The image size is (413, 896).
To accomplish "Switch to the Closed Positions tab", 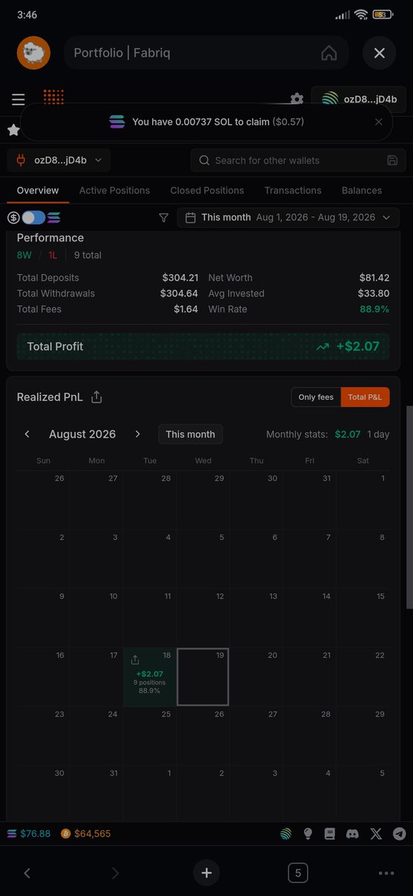I will point(207,190).
